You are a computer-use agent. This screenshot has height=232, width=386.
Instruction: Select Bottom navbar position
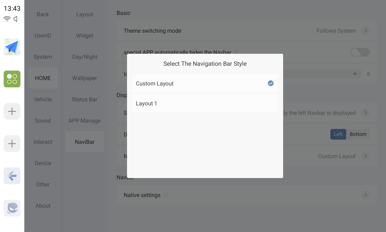click(358, 134)
